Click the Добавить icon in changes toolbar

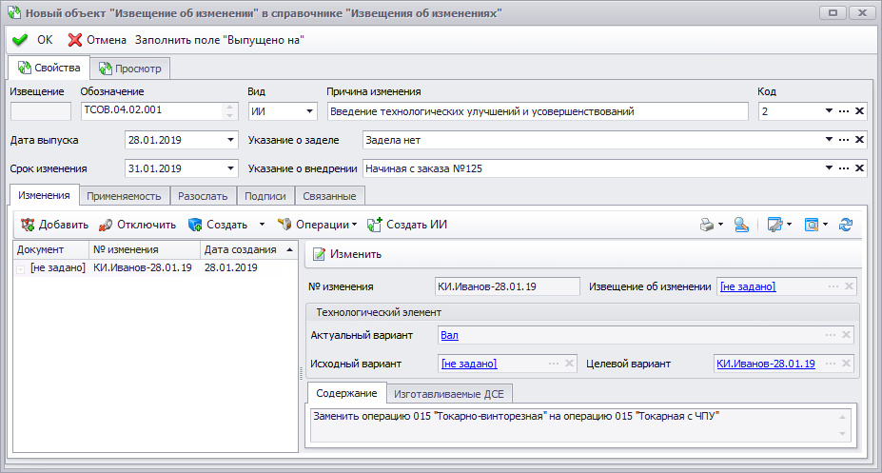28,225
